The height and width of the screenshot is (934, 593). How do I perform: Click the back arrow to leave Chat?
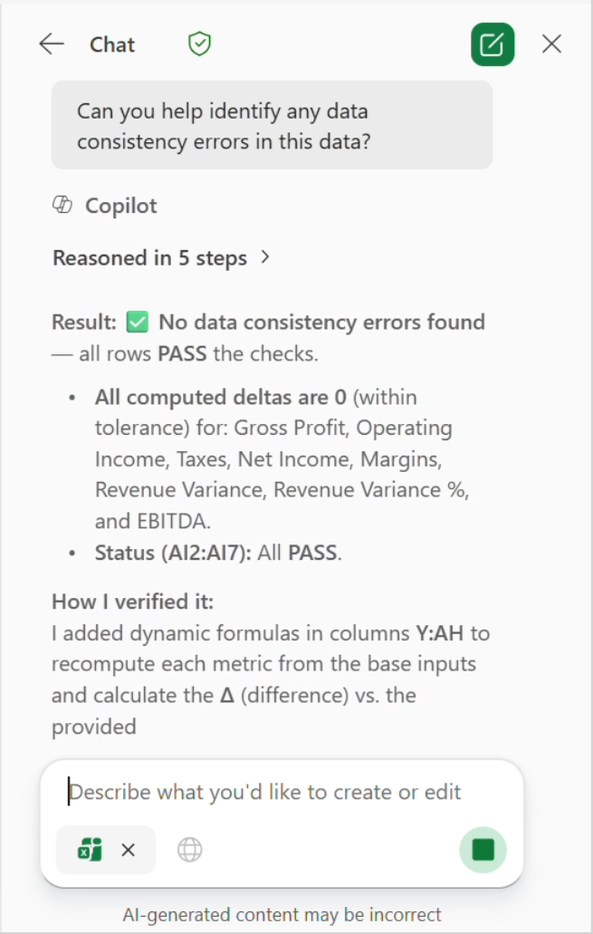click(52, 43)
